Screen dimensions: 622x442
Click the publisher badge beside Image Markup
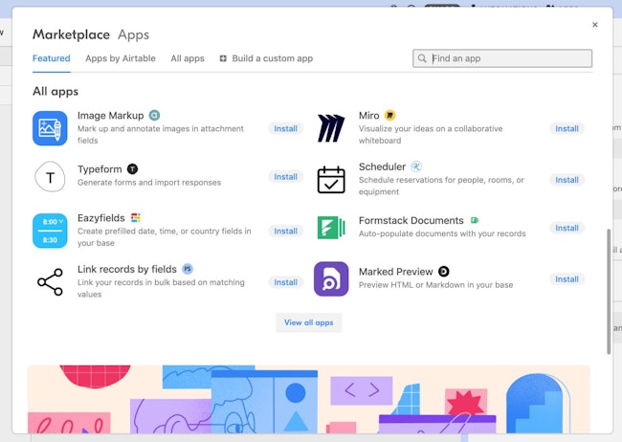[x=154, y=115]
